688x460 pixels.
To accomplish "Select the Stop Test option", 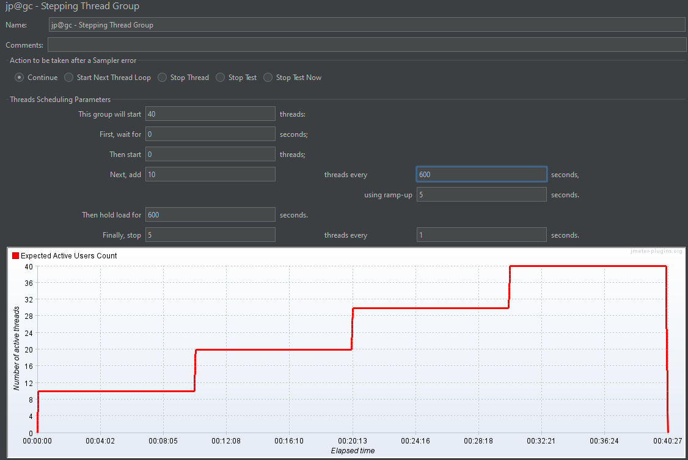I will pyautogui.click(x=220, y=78).
